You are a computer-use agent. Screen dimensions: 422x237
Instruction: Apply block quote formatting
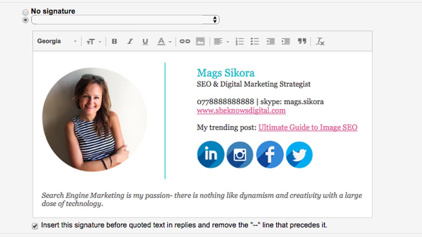click(302, 41)
